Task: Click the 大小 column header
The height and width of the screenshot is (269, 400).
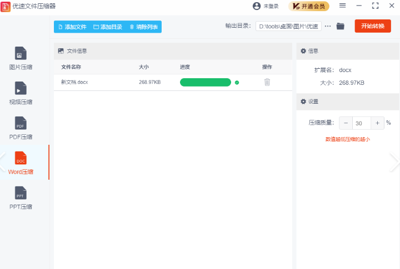Action: point(144,67)
